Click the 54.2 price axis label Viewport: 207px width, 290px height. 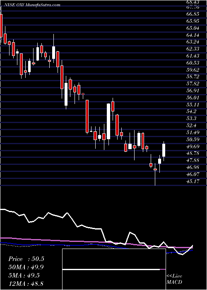pyautogui.click(x=192, y=111)
